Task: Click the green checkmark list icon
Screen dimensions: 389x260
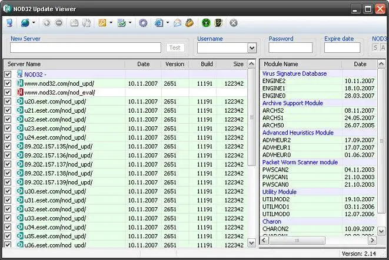Action: 122,23
